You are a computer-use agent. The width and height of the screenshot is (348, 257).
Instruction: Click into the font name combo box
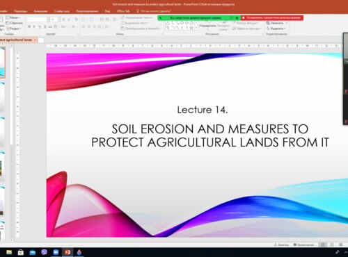38,19
